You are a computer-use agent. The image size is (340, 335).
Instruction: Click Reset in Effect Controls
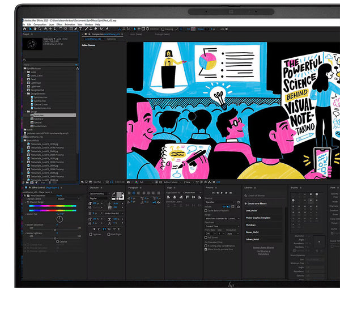coord(59,196)
